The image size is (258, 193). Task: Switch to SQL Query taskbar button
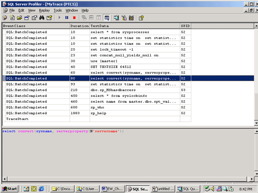[x=186, y=189]
